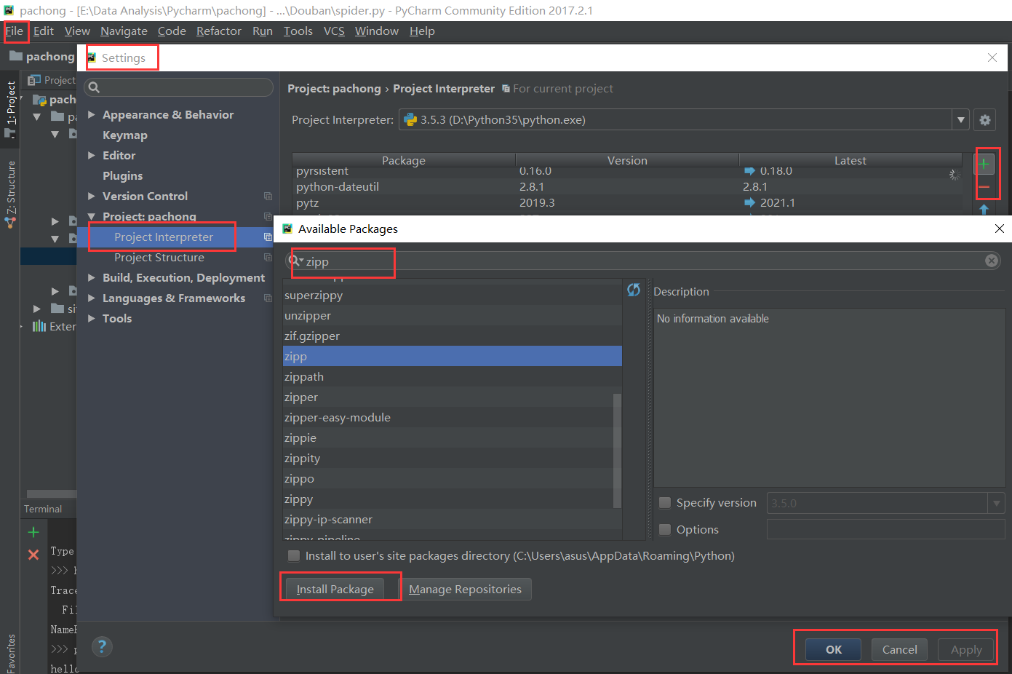Image resolution: width=1012 pixels, height=674 pixels.
Task: Open the version 3.5.0 dropdown
Action: 996,503
